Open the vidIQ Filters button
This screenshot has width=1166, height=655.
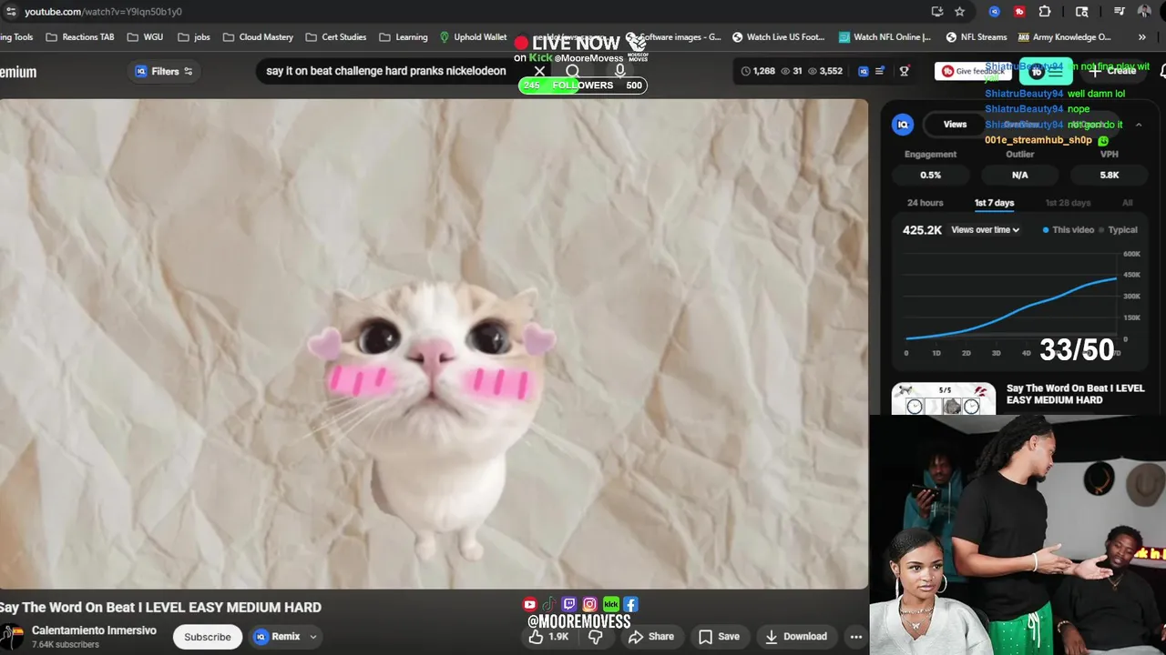[164, 71]
